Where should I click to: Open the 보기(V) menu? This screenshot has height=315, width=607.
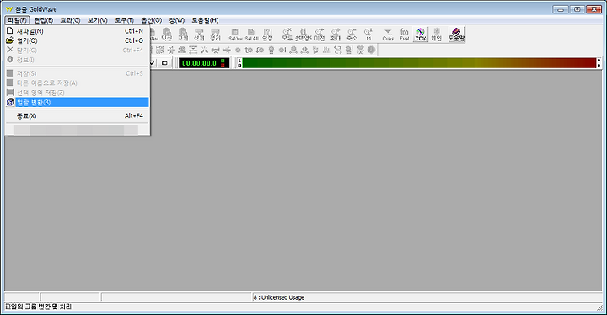[97, 20]
